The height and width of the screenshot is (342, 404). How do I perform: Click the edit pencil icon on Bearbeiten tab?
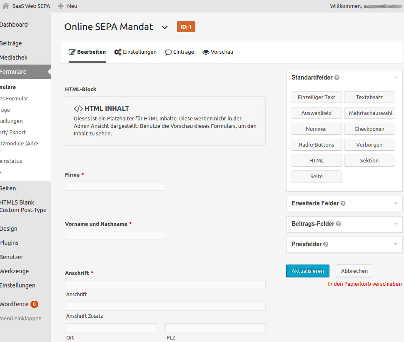click(72, 52)
